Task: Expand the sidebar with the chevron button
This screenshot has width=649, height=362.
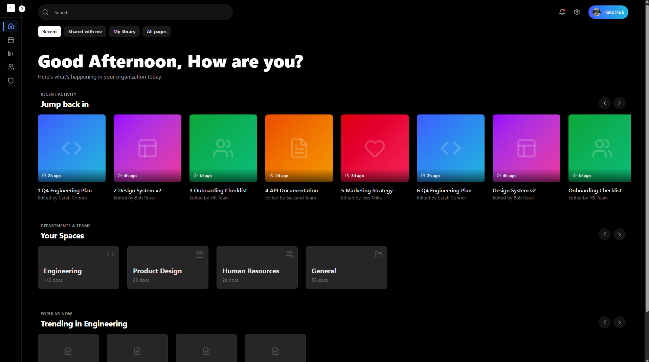Action: pyautogui.click(x=22, y=8)
